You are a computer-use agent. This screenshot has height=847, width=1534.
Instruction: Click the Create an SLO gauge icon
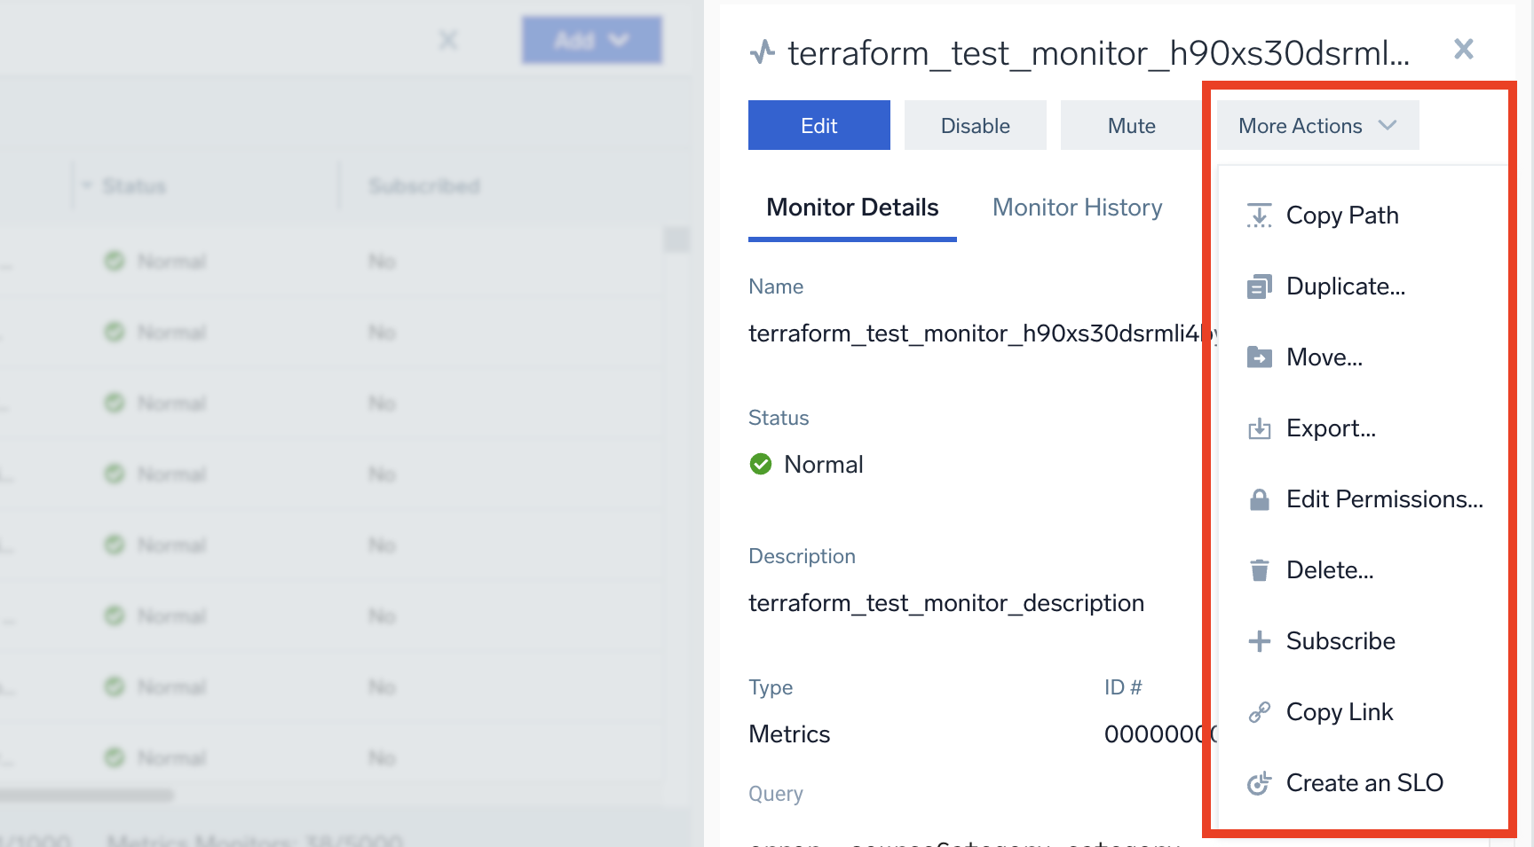(1259, 782)
